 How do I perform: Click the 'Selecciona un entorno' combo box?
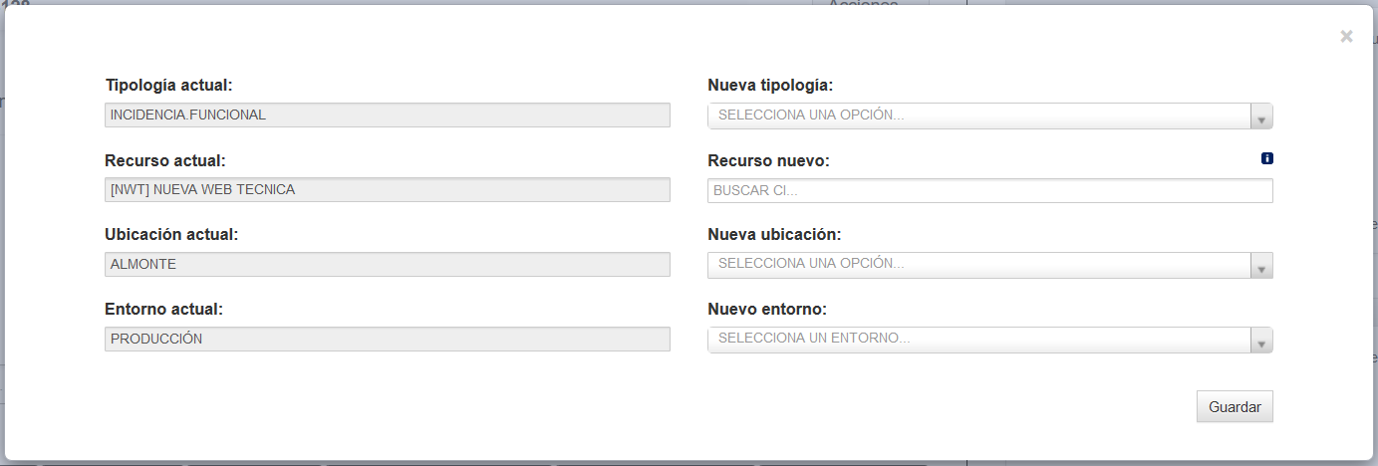(990, 341)
